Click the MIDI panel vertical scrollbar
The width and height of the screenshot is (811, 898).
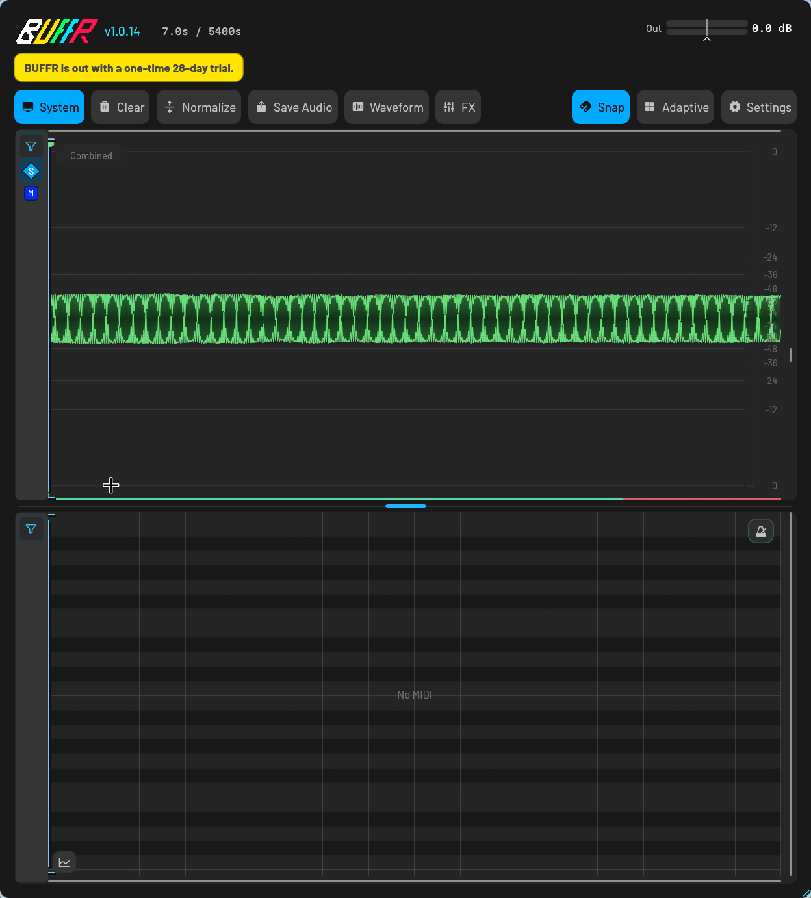coord(790,694)
